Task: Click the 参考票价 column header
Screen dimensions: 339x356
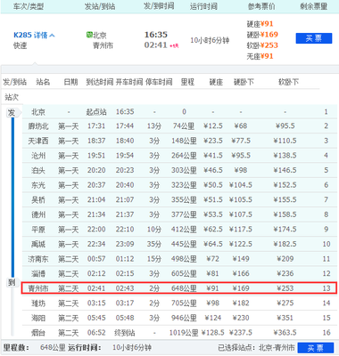Action: click(261, 6)
